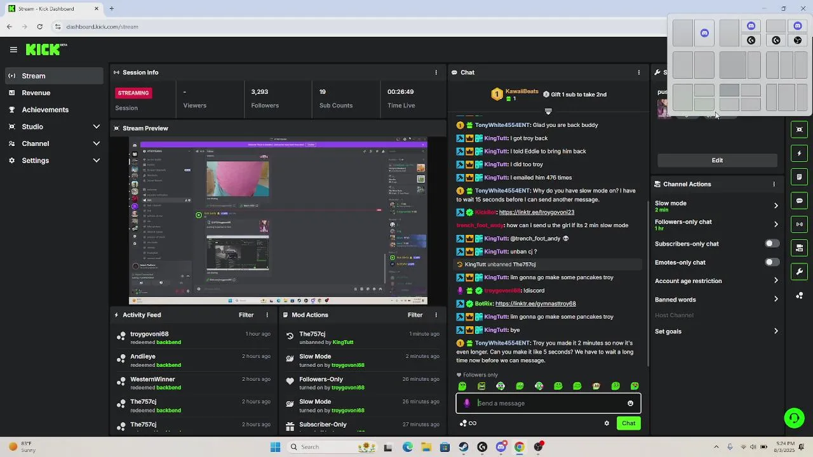Viewport: 813px width, 457px height.
Task: Select Stream in the sidebar
Action: click(x=54, y=76)
